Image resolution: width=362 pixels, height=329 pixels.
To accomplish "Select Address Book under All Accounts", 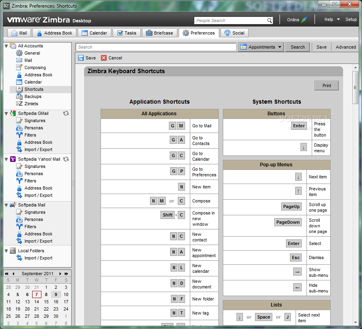I will tap(38, 75).
